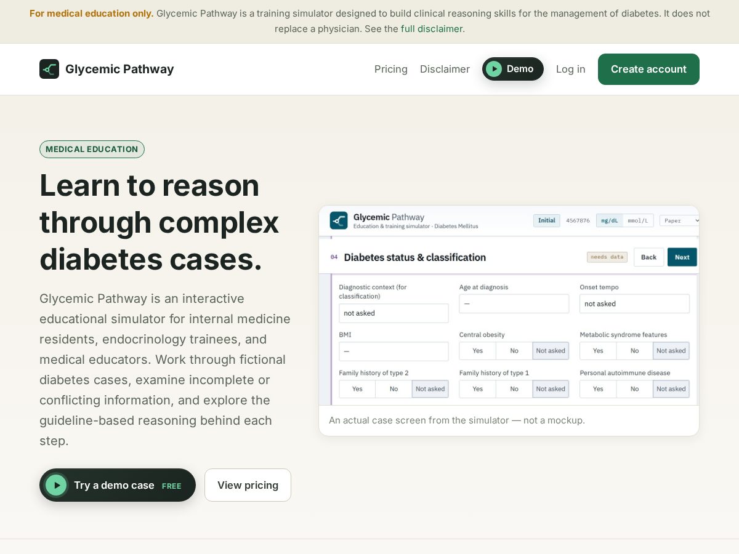Image resolution: width=739 pixels, height=554 pixels.
Task: Switch units to mg/dL
Action: (610, 220)
